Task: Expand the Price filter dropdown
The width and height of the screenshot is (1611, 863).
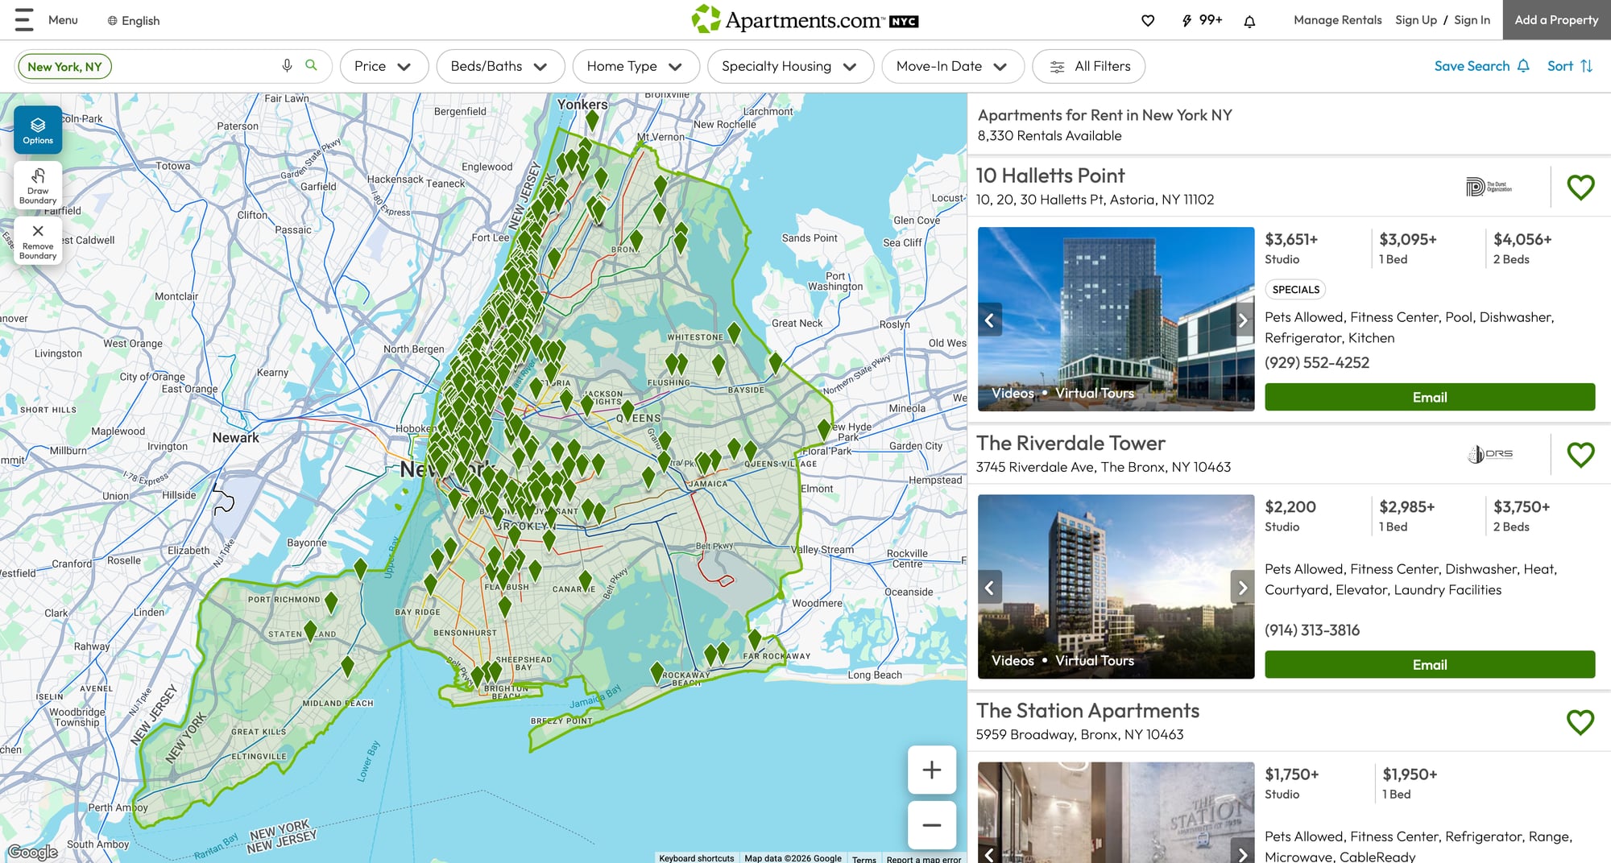Action: (x=383, y=66)
